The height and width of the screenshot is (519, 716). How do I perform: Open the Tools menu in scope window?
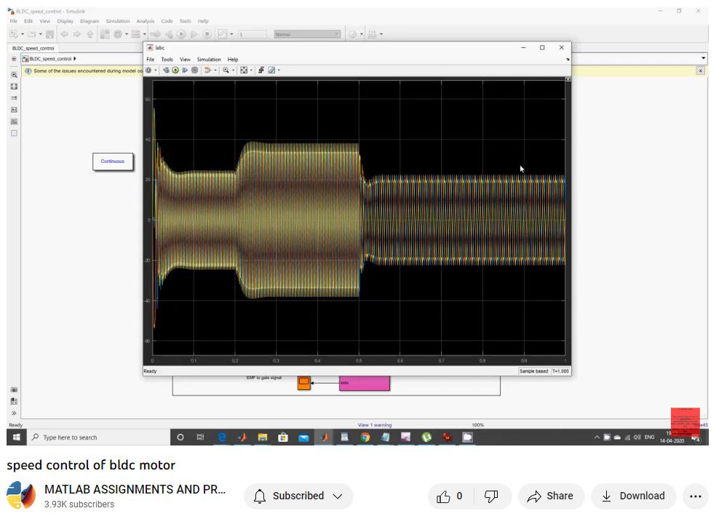(167, 60)
